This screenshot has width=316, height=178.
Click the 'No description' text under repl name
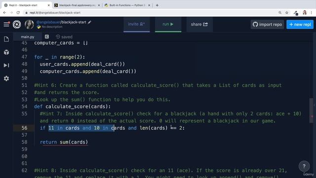tap(52, 27)
